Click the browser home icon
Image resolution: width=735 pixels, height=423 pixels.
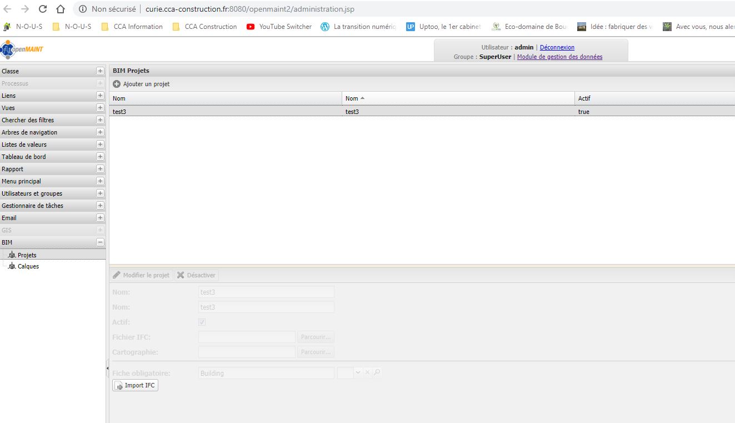61,9
